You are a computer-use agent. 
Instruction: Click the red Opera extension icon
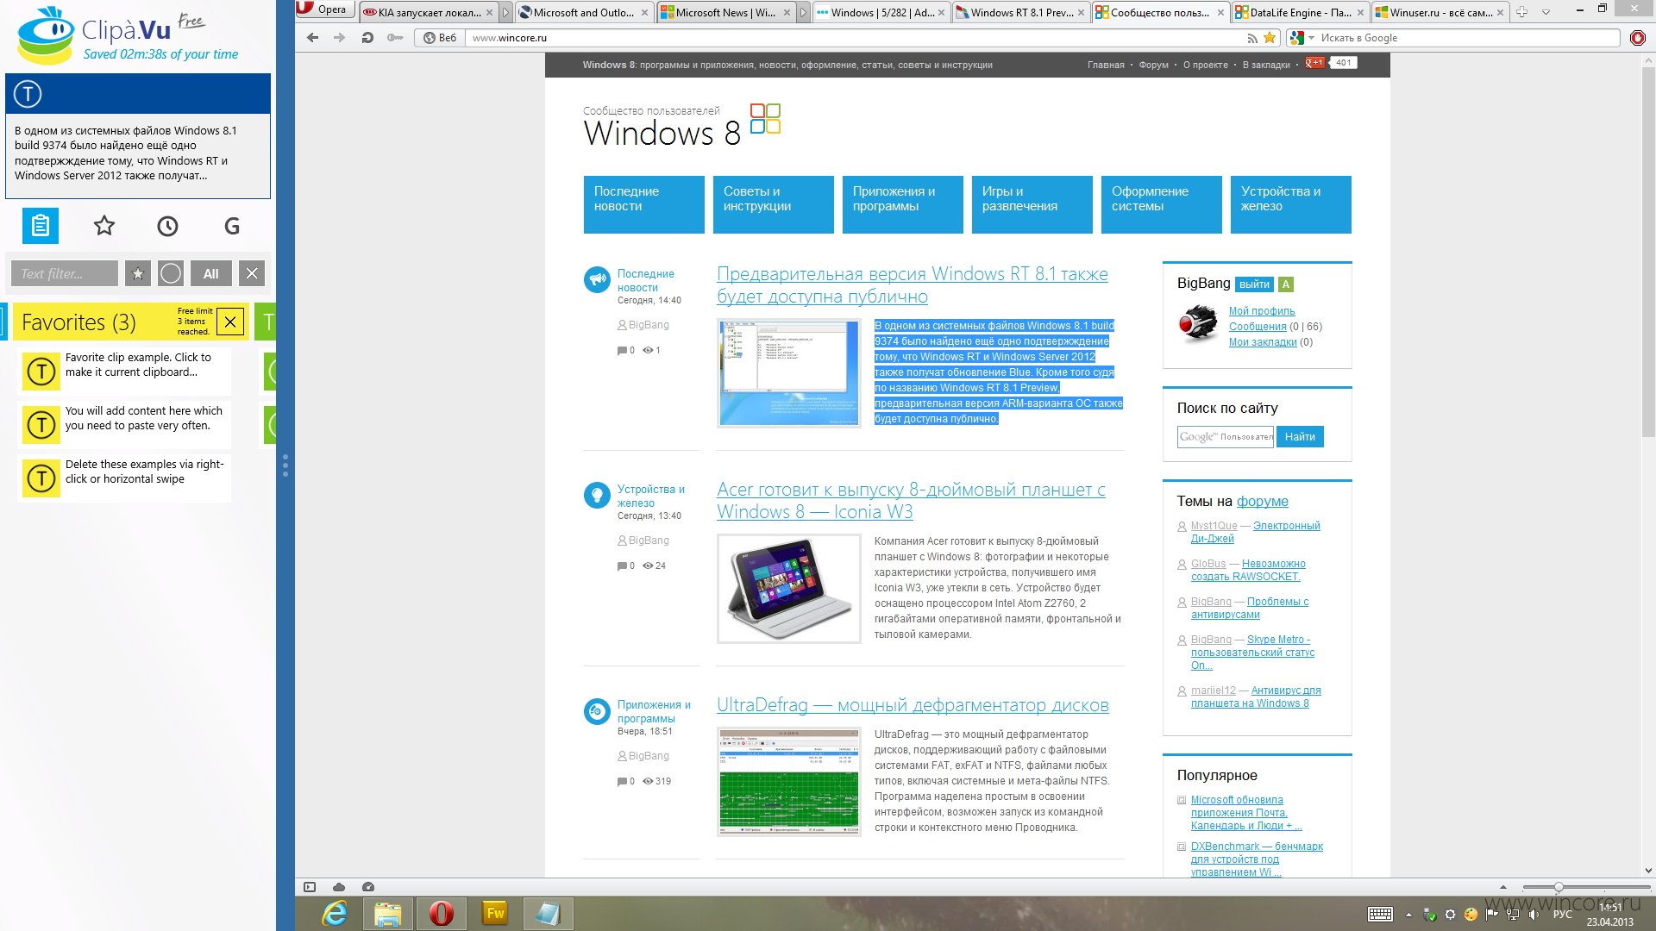[1638, 38]
